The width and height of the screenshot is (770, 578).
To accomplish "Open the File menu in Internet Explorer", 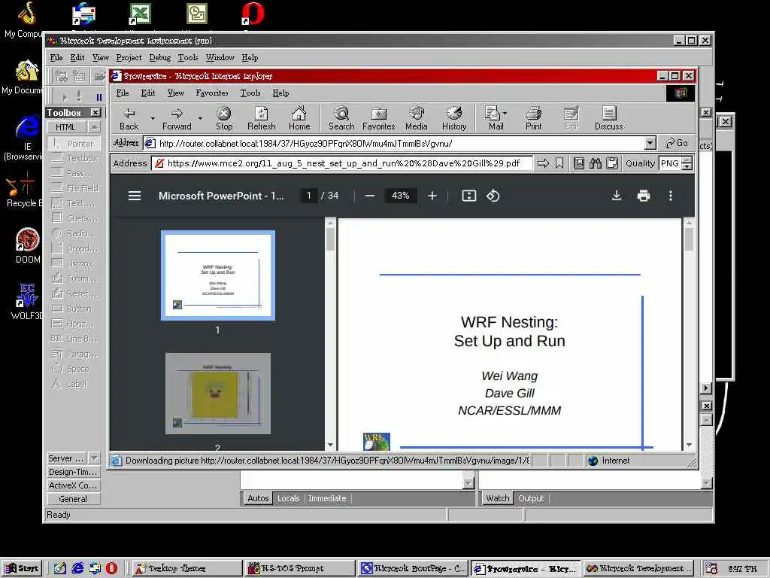I will 123,93.
